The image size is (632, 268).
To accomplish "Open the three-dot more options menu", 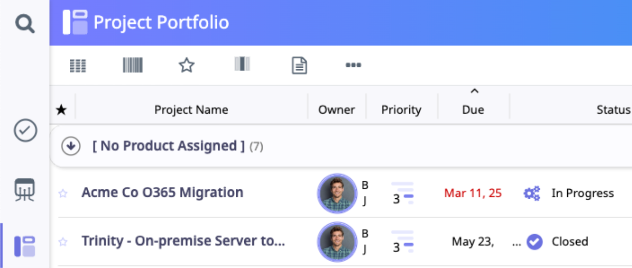I will [x=353, y=65].
